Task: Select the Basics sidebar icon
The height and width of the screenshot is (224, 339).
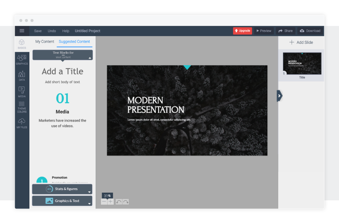Action: pos(22,44)
